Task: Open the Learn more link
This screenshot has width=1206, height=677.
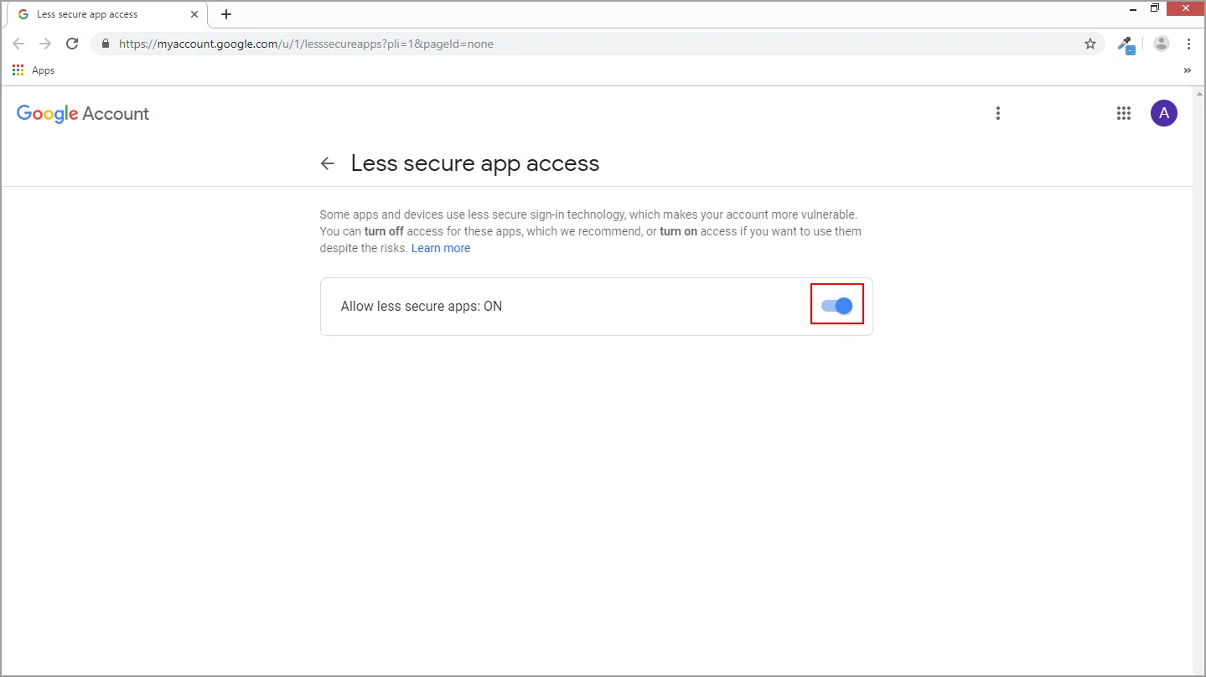Action: tap(441, 247)
